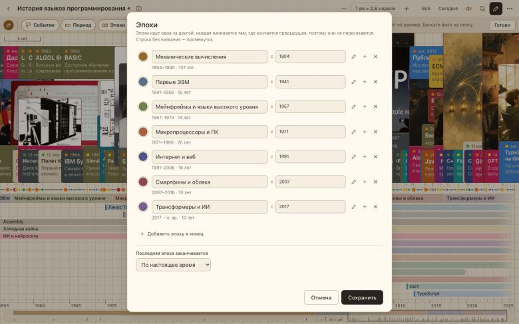Click the Готово button
Image resolution: width=519 pixels, height=324 pixels.
pos(502,25)
